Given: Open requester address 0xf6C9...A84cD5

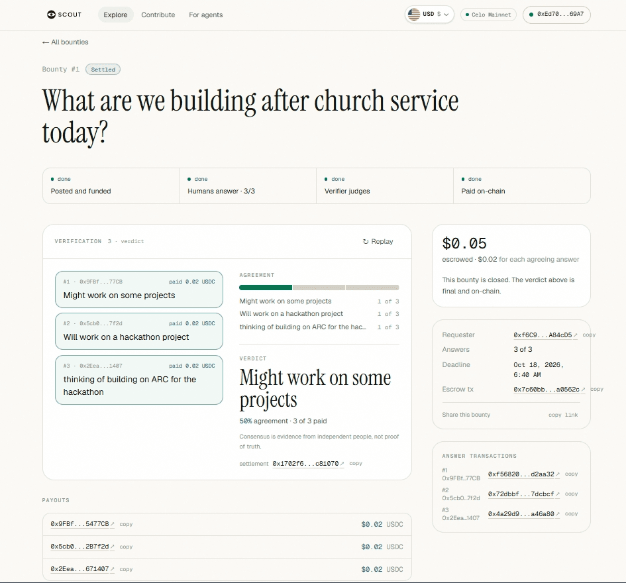Looking at the screenshot, I should (543, 335).
